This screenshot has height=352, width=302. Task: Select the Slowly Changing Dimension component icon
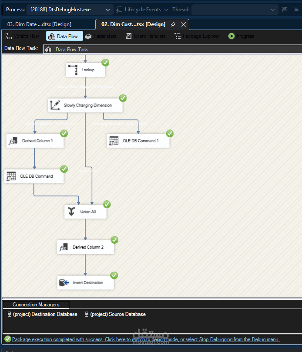(55, 105)
